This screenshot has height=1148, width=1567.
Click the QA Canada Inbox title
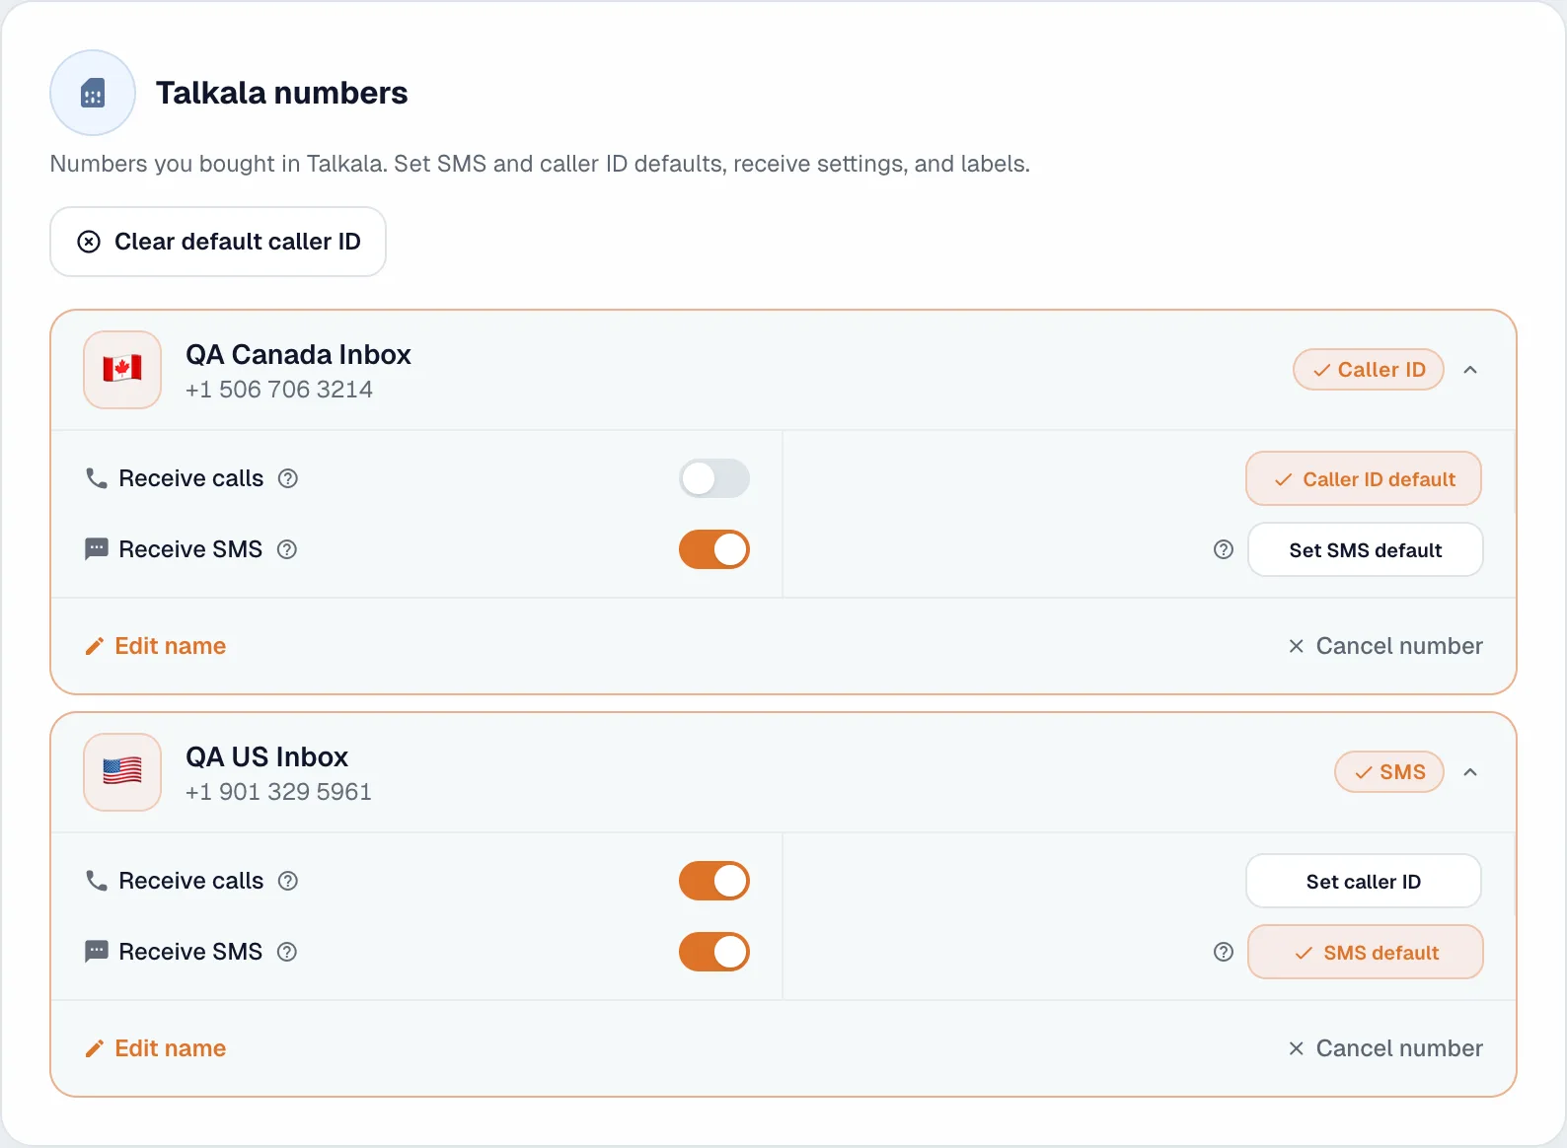point(298,354)
